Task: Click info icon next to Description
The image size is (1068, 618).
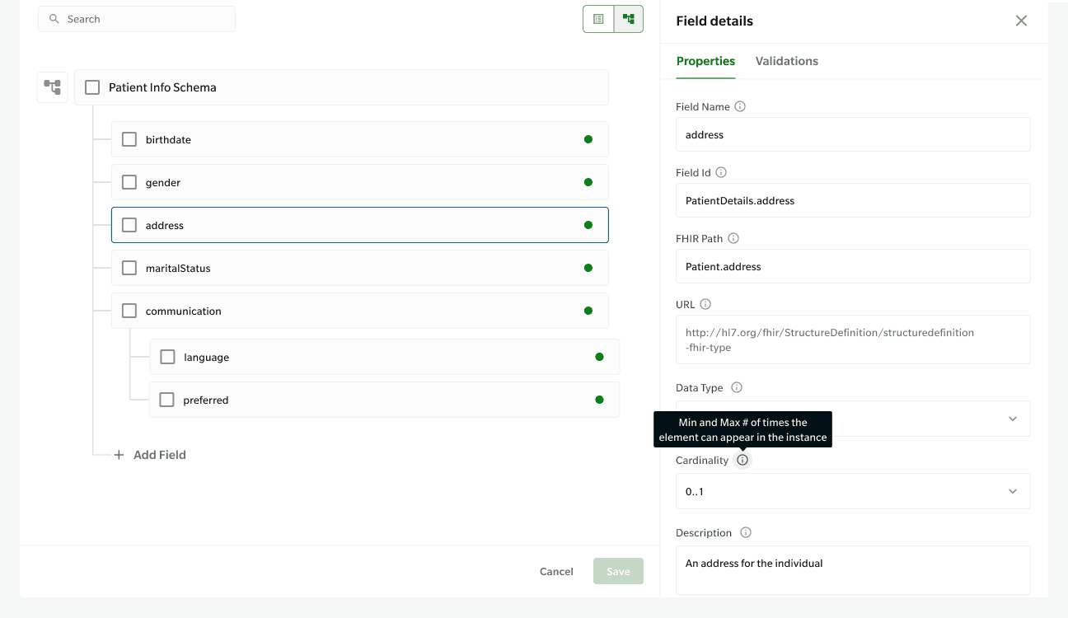Action: tap(746, 532)
